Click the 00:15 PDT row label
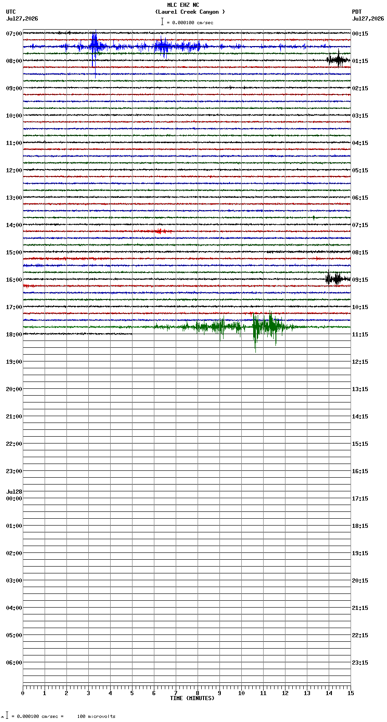The height and width of the screenshot is (722, 387). [360, 34]
